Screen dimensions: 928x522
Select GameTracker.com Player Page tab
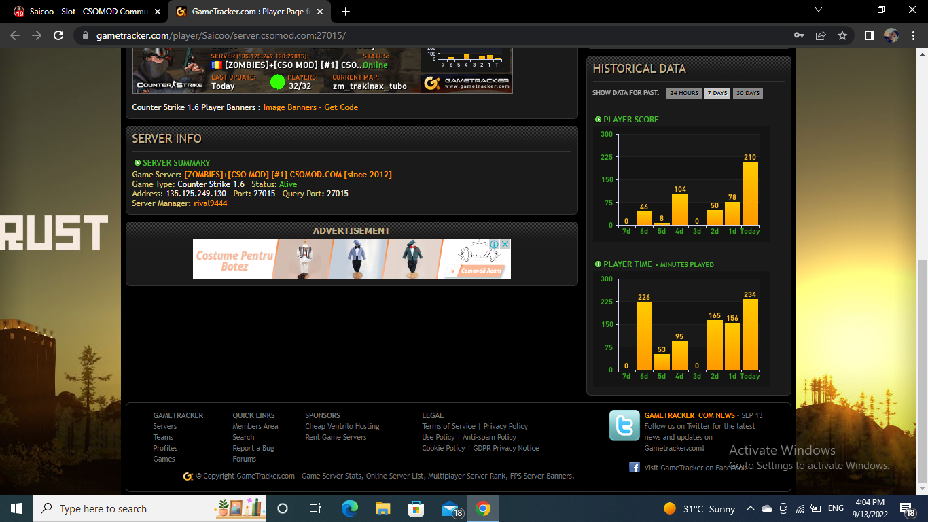pyautogui.click(x=248, y=12)
